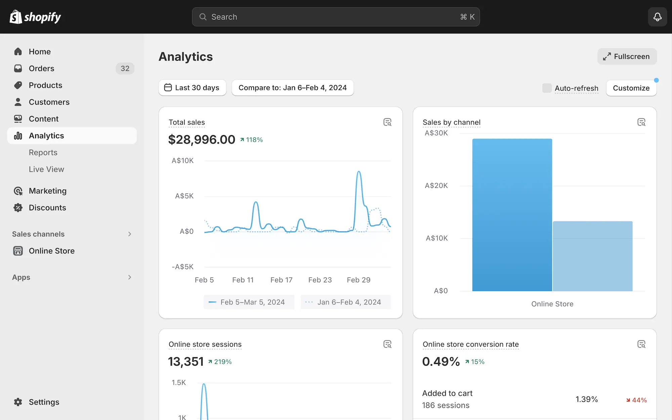The height and width of the screenshot is (420, 672).
Task: Click the Discounts icon in sidebar
Action: pyautogui.click(x=17, y=208)
